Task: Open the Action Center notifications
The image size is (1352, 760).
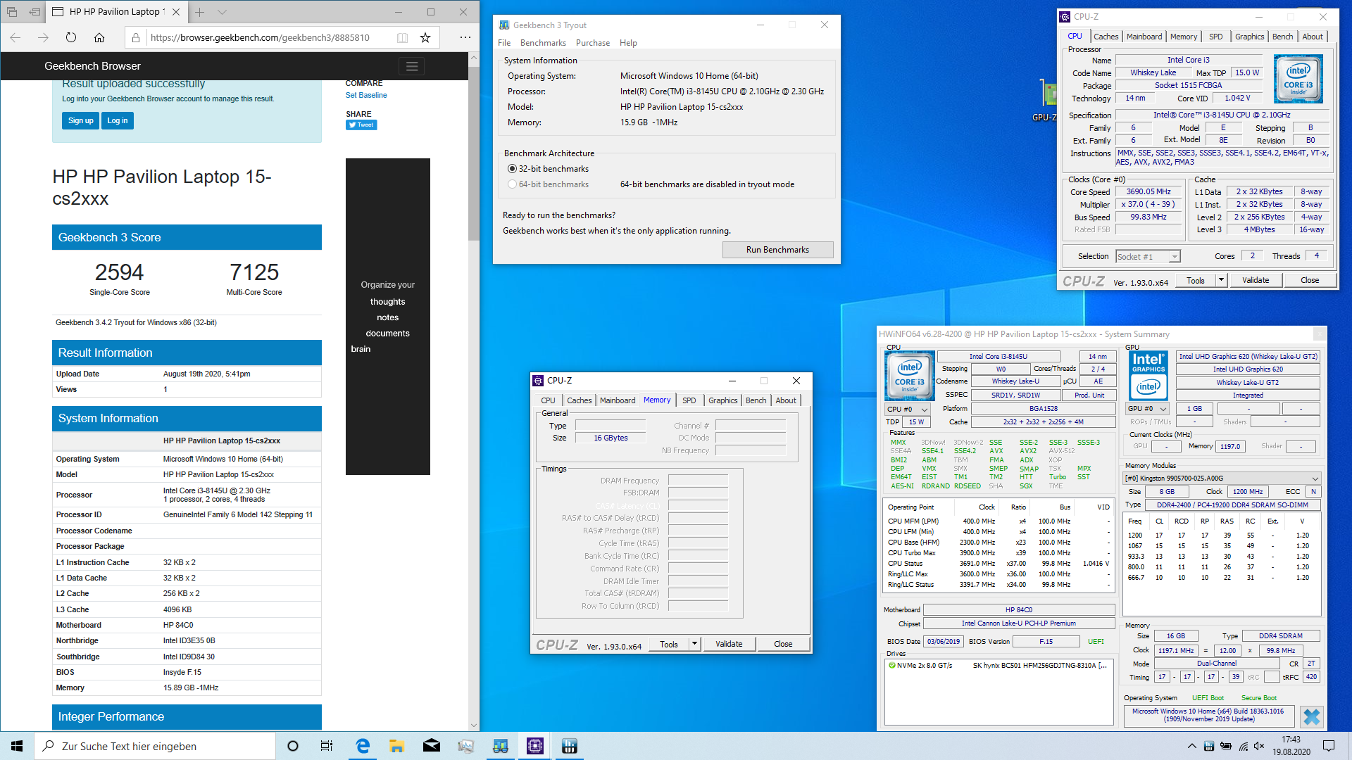Action: tap(1329, 746)
